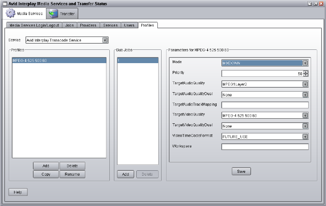The image size is (326, 206).
Task: Add a sub job
Action: (126, 174)
